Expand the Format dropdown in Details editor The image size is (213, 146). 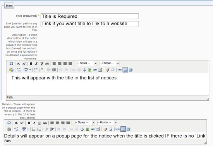(107, 123)
